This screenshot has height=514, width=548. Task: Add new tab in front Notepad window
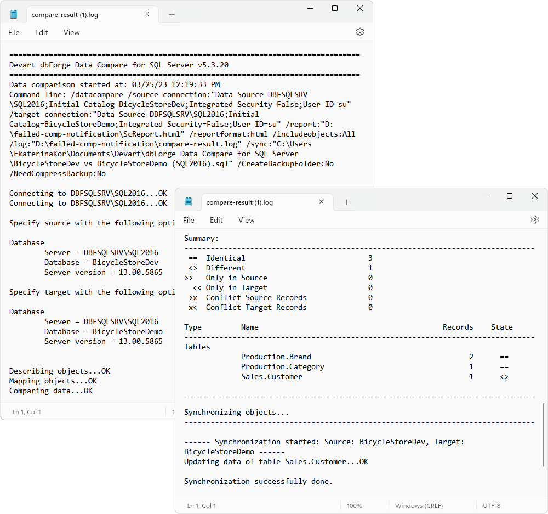point(346,202)
